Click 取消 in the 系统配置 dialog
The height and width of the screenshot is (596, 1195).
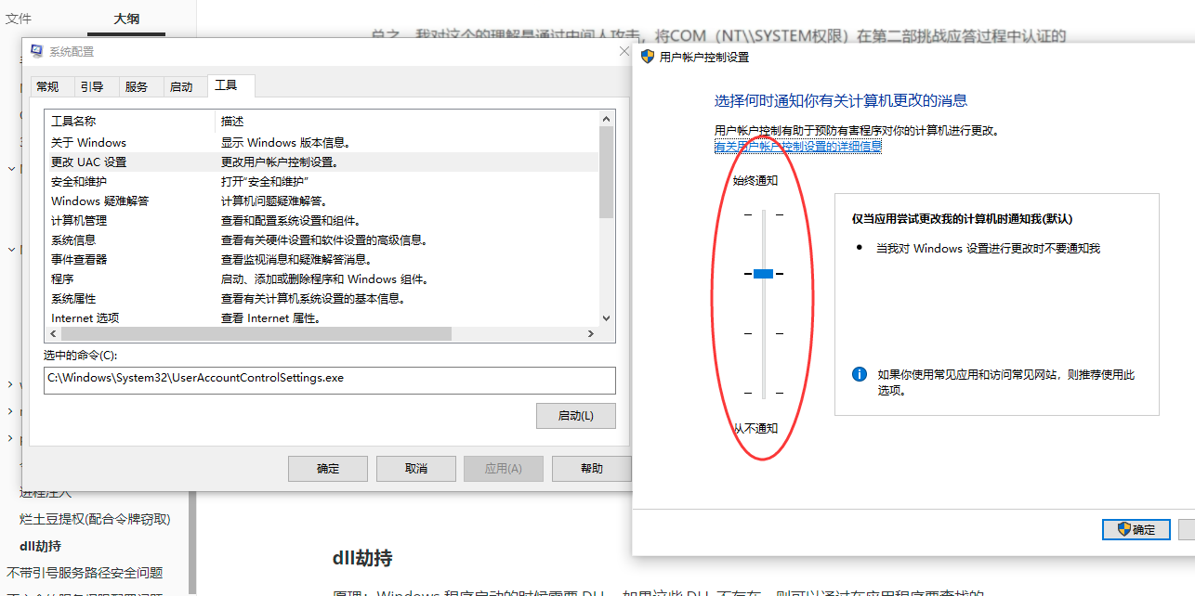click(416, 468)
